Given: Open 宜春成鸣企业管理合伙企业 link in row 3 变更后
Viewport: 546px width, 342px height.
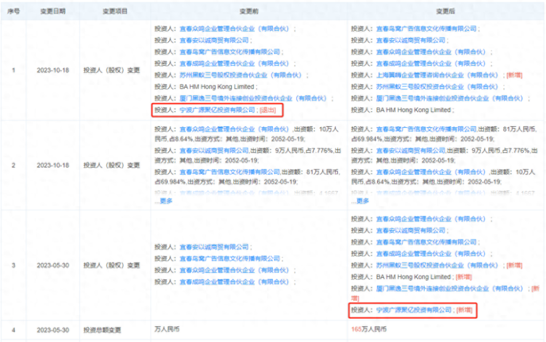Looking at the screenshot, I should [431, 254].
